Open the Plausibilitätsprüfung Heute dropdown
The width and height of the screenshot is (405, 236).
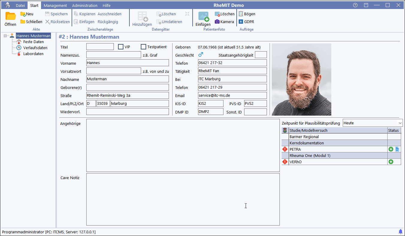tap(400, 123)
